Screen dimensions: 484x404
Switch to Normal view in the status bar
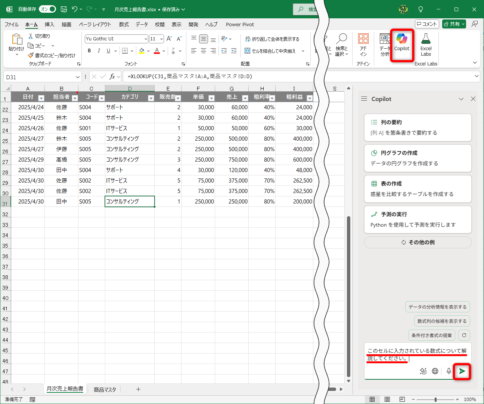coord(372,400)
